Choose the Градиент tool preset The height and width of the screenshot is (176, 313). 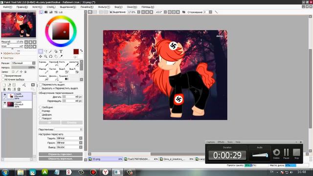click(64, 78)
